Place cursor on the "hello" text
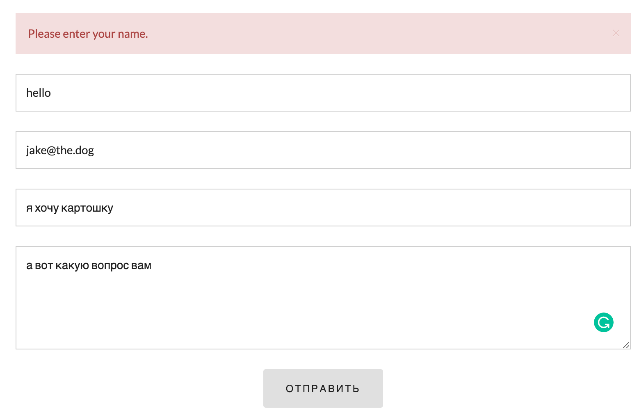639x420 pixels. pos(39,93)
